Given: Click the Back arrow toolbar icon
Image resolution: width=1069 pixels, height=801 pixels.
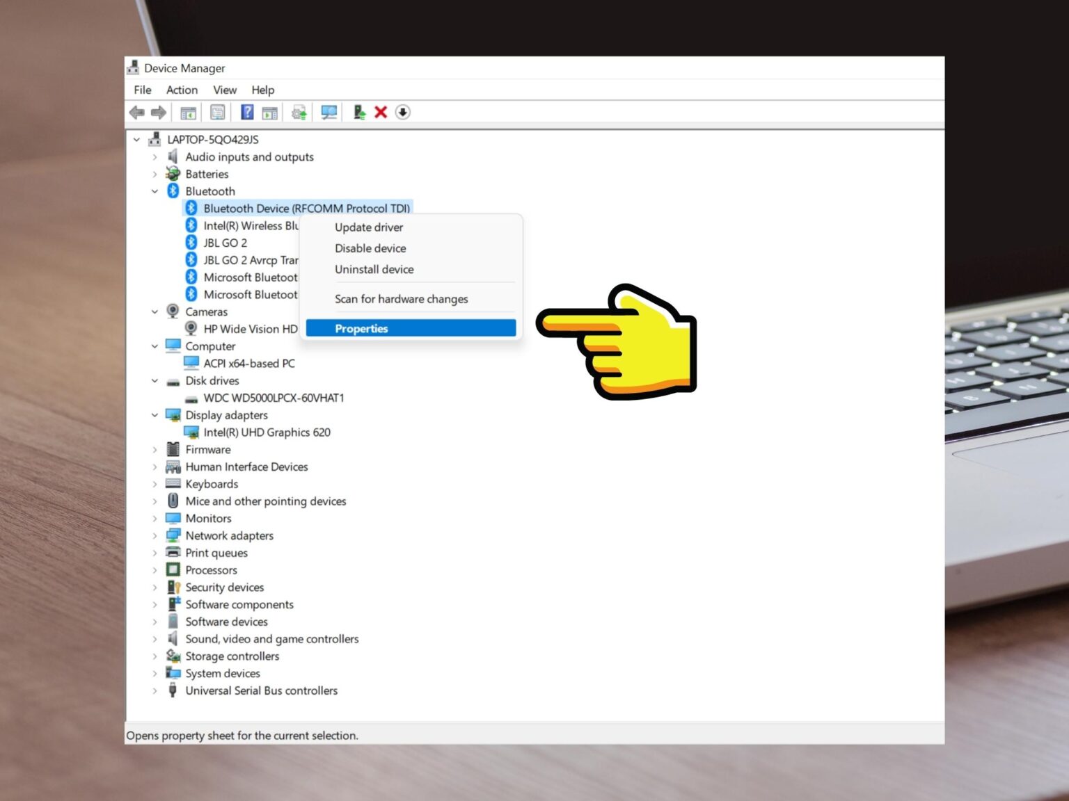Looking at the screenshot, I should (x=137, y=112).
